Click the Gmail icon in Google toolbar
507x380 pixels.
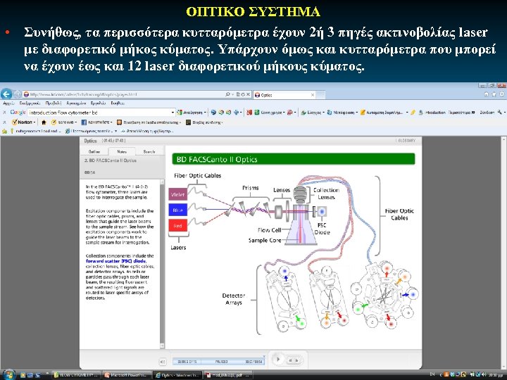249,113
